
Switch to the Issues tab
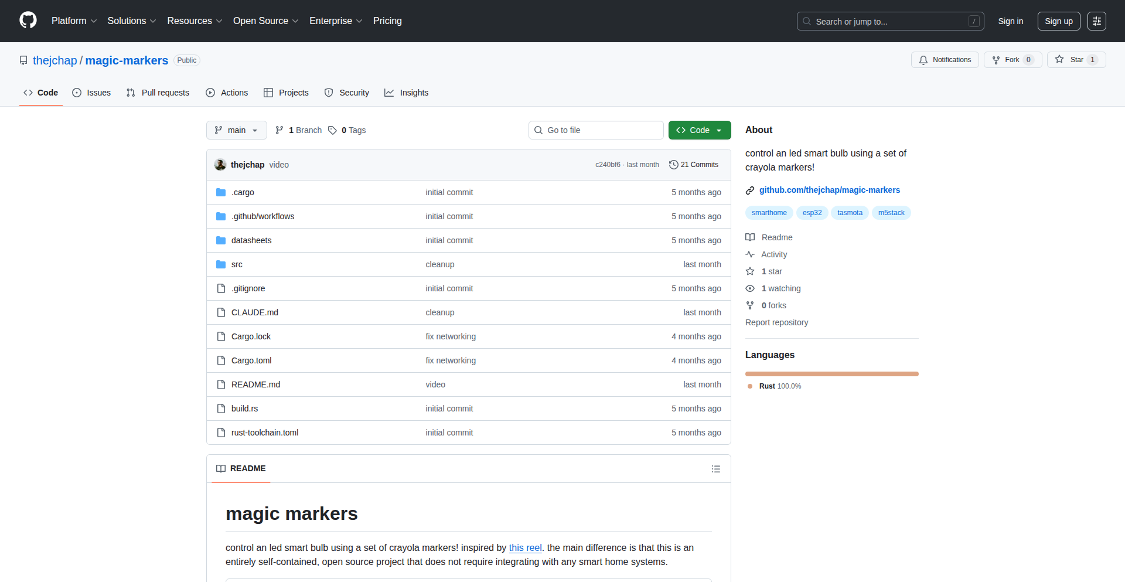(x=91, y=93)
